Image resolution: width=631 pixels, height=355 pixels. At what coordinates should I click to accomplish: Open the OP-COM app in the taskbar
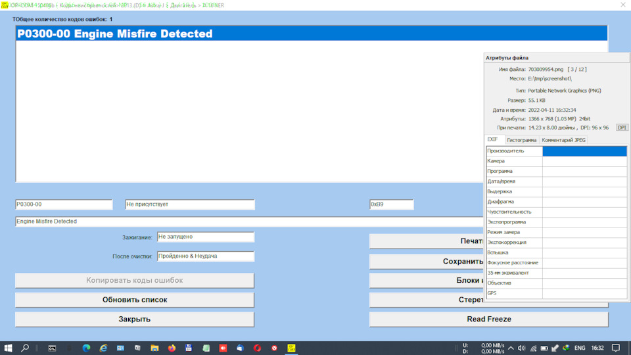click(291, 348)
